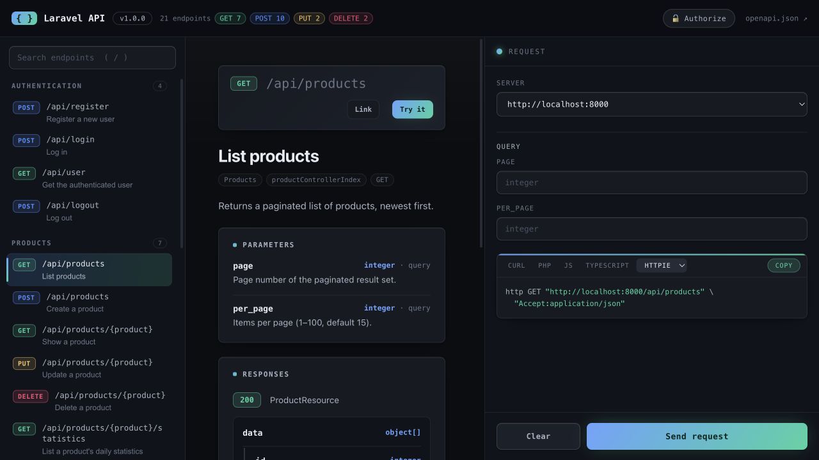
Task: Focus the Search endpoints field
Action: coord(92,57)
